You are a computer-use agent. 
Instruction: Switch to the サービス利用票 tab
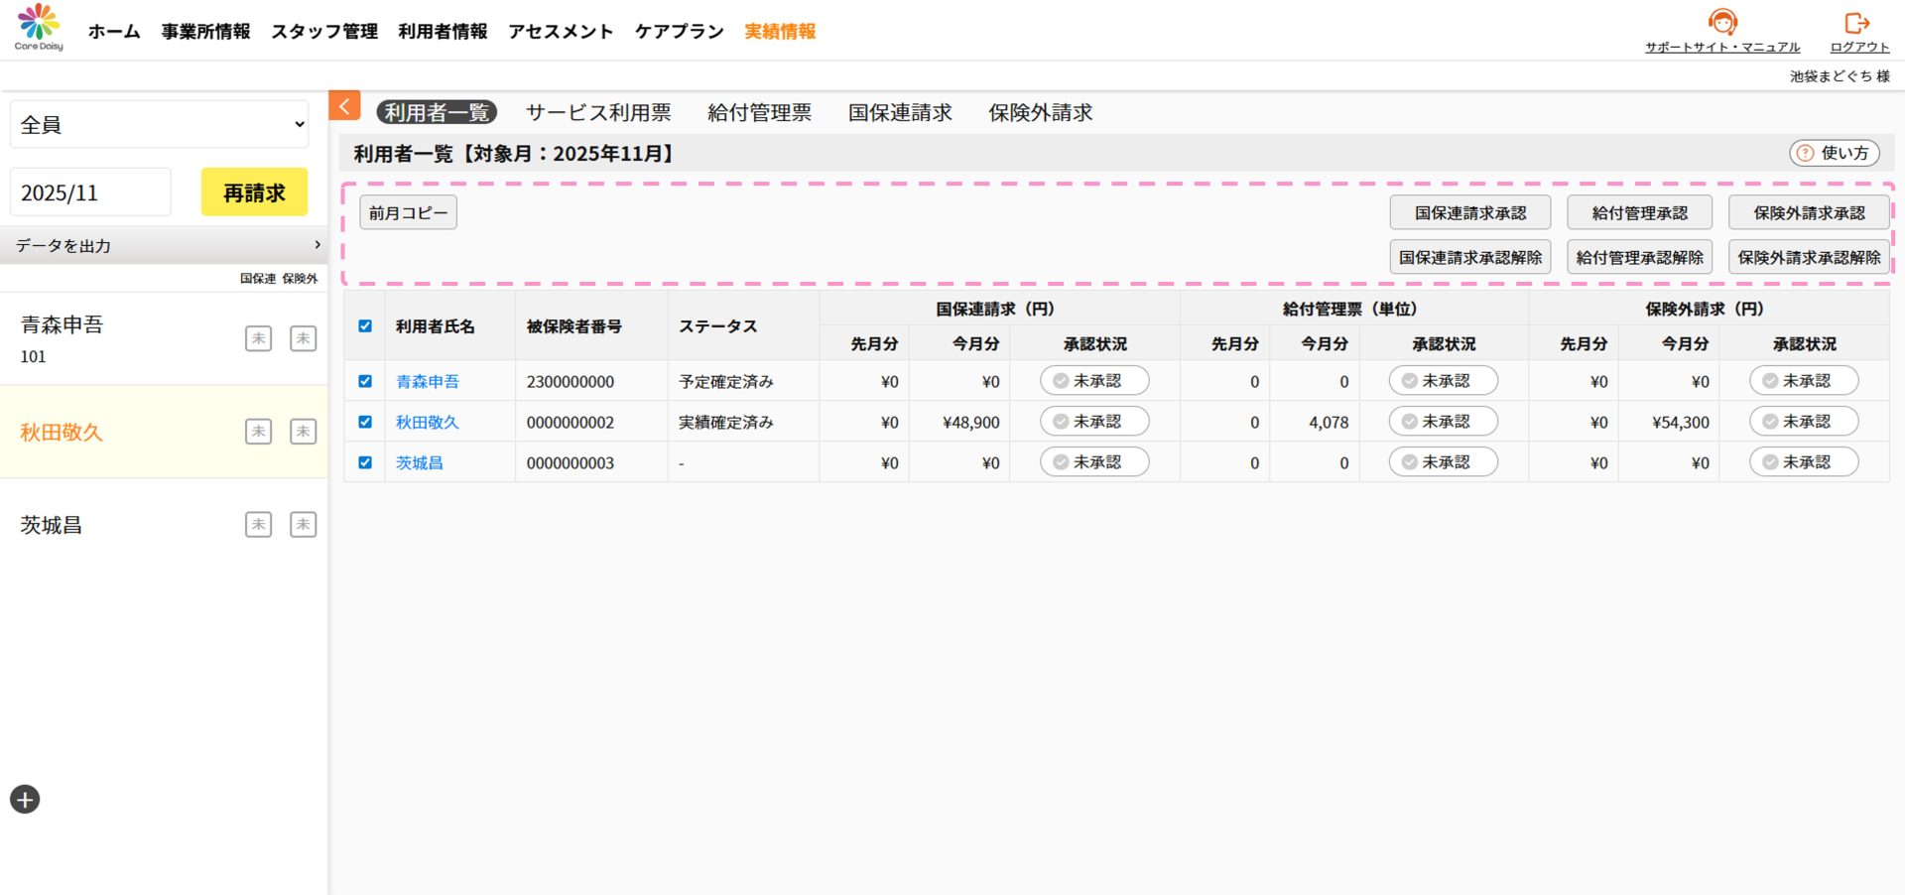tap(598, 113)
